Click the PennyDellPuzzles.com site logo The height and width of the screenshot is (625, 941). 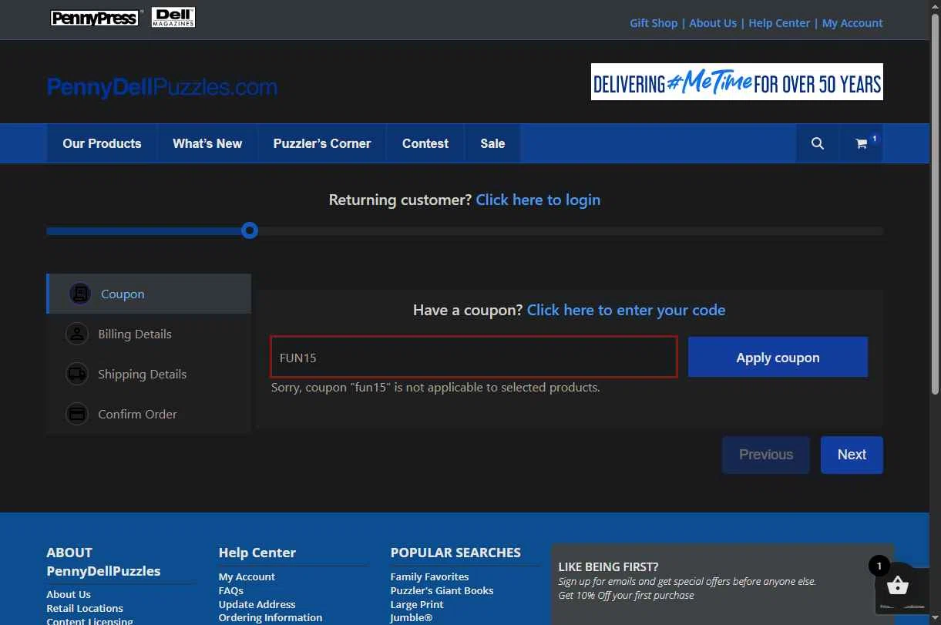[162, 87]
